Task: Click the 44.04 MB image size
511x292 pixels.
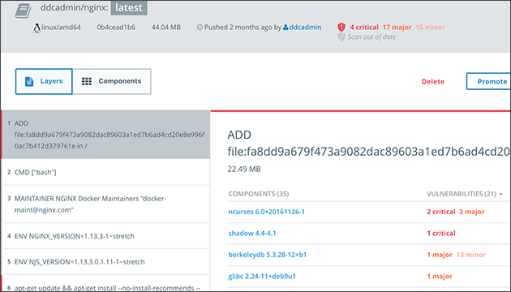Action: click(166, 28)
